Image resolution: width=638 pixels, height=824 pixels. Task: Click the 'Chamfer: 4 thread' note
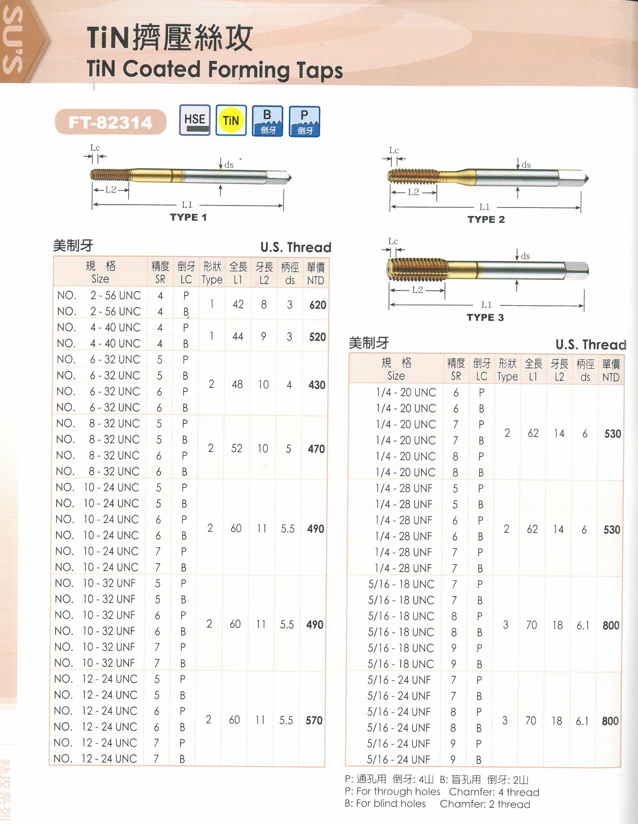pyautogui.click(x=494, y=792)
